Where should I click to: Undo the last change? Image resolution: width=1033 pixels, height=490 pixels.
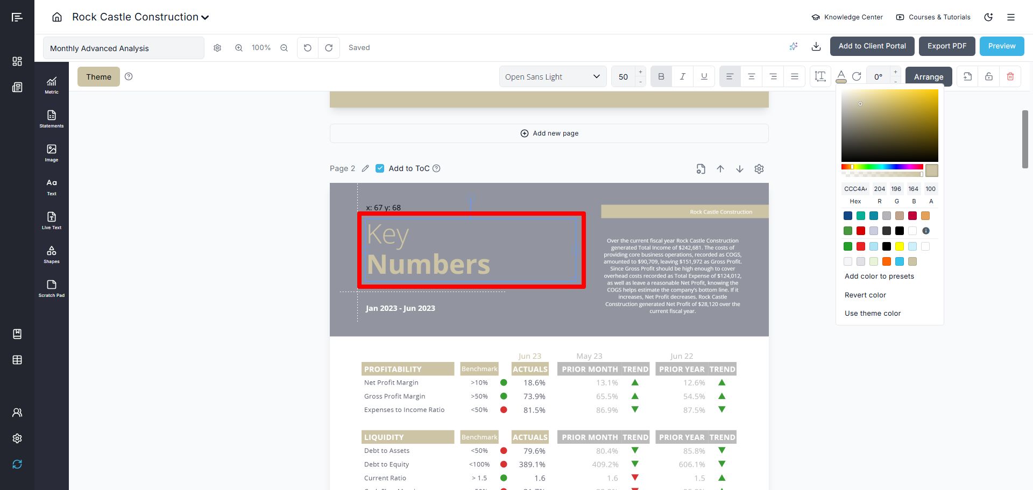pyautogui.click(x=308, y=48)
